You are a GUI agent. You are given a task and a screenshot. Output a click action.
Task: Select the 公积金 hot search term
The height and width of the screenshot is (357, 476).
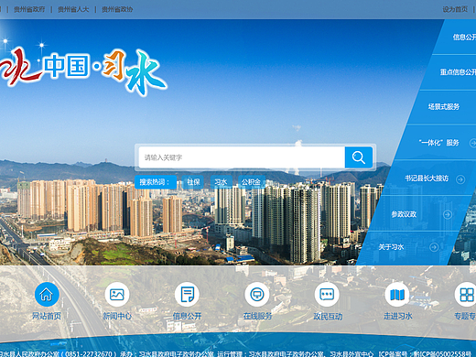pyautogui.click(x=251, y=182)
